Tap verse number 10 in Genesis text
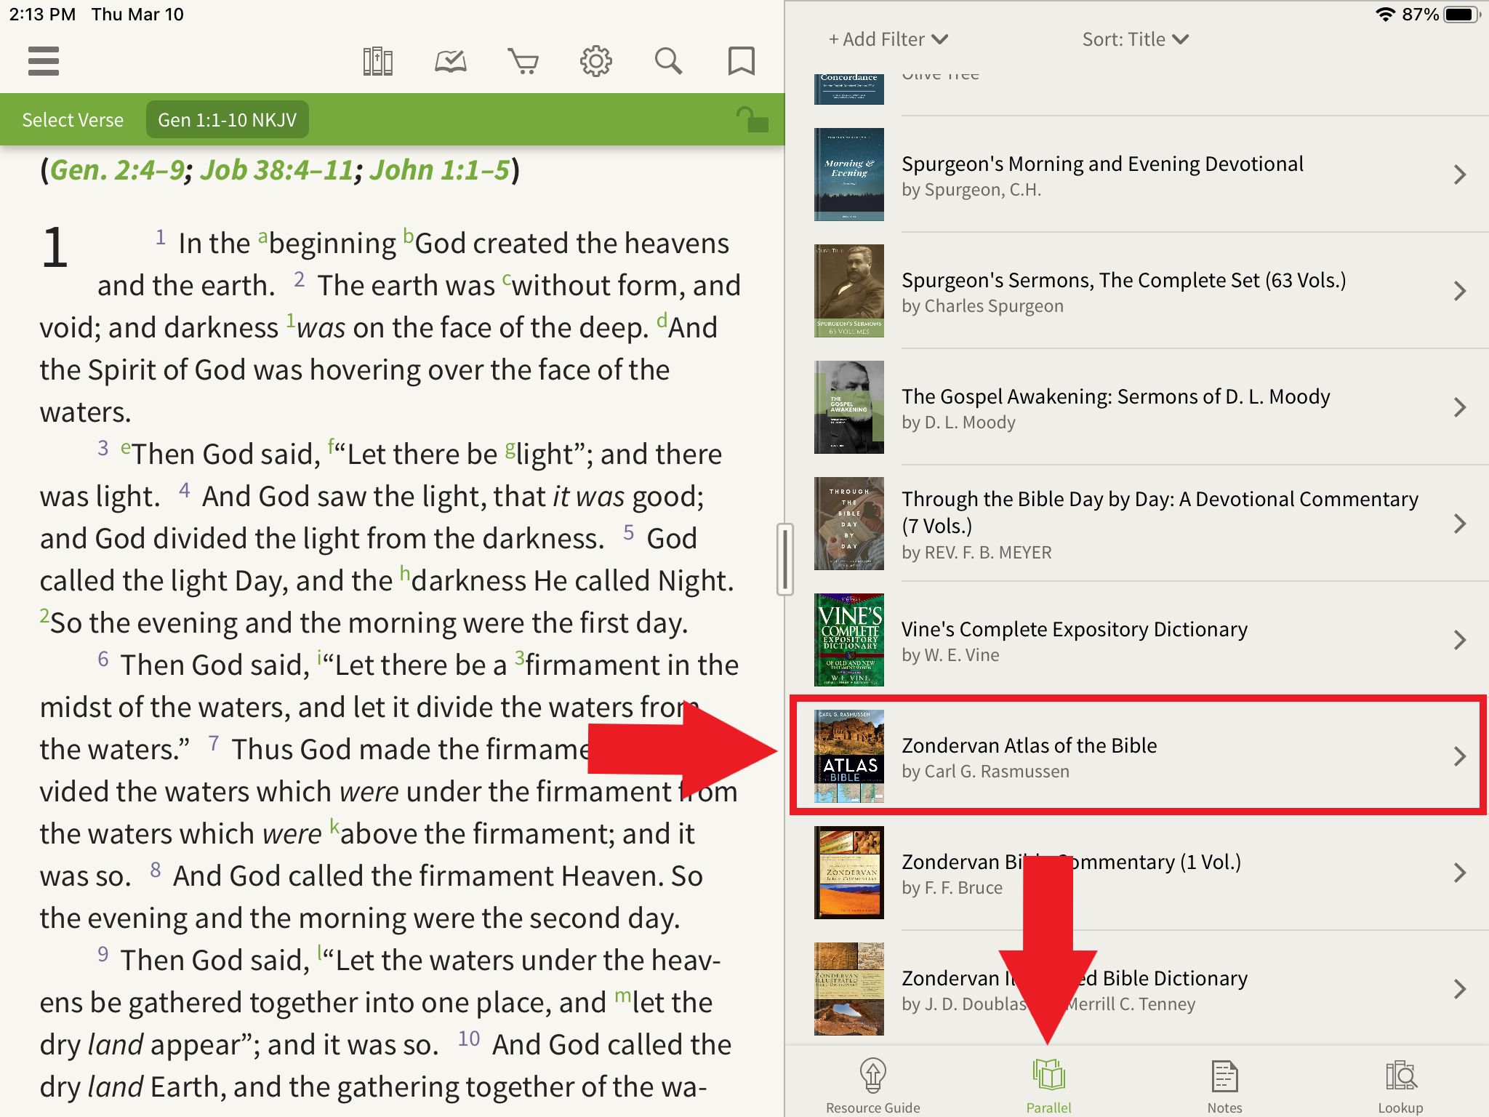The height and width of the screenshot is (1117, 1489). point(469,1038)
